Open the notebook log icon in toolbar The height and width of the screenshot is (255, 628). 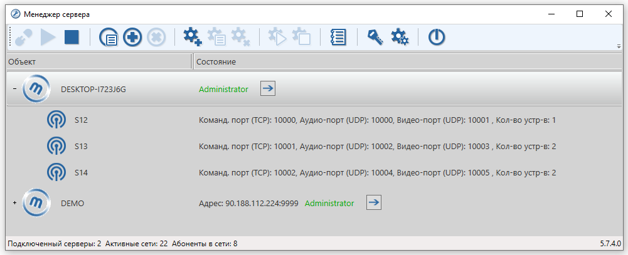coord(338,38)
